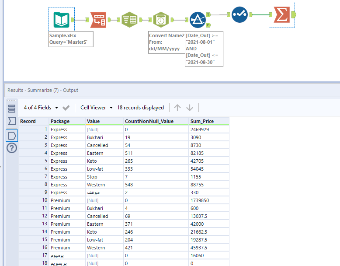Screen dimensions: 340x266
Task: Toggle the output anchor view in Results
Action: pos(12,135)
